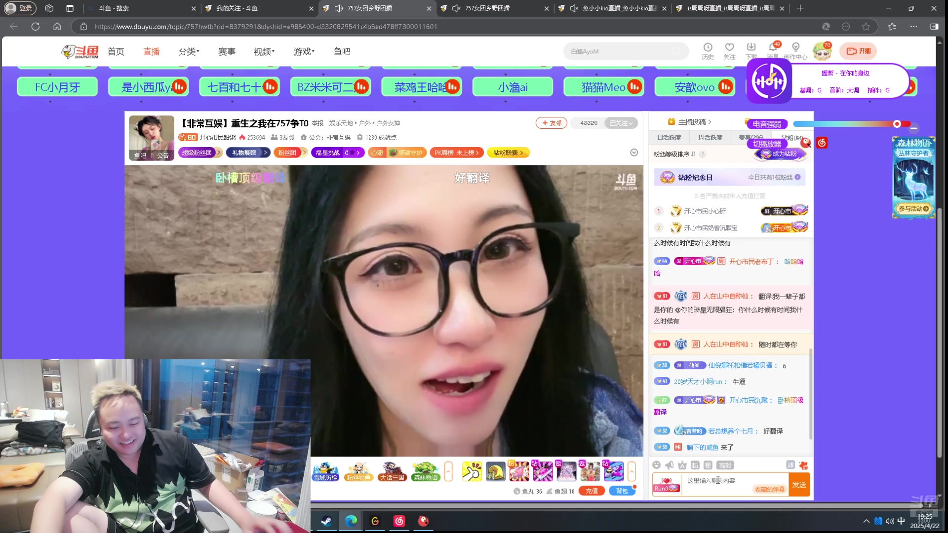Click the help question mark beside fan ranking
This screenshot has height=533, width=948.
point(703,154)
